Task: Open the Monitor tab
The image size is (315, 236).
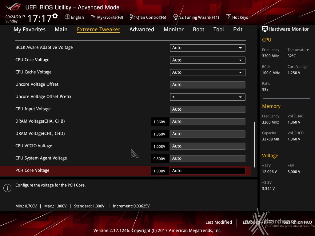Action: (173, 29)
